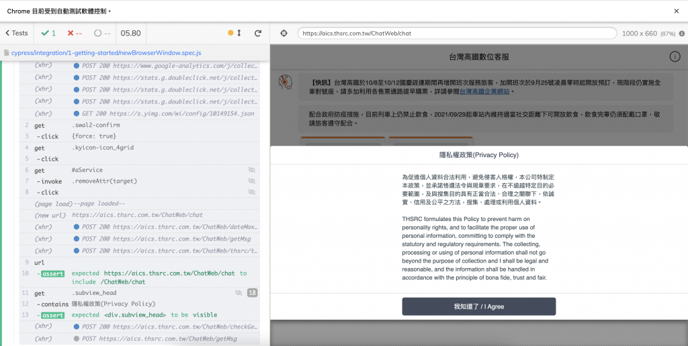Click the 台灣高鐵數位客服 page title
Screen dimensions: 688x346
click(479, 57)
